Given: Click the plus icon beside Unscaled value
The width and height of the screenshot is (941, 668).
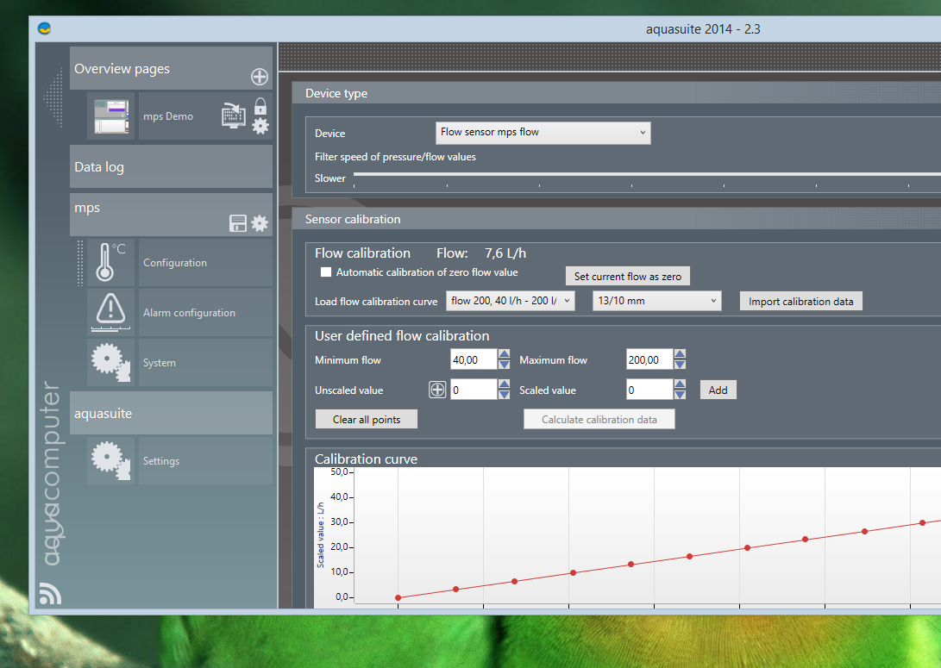Looking at the screenshot, I should pos(437,390).
